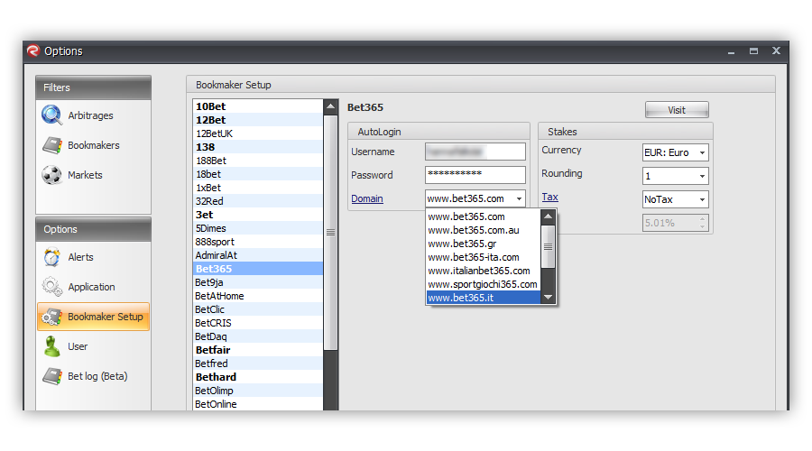
Task: Open Arbitrages filter via magnifier icon
Action: (x=51, y=115)
